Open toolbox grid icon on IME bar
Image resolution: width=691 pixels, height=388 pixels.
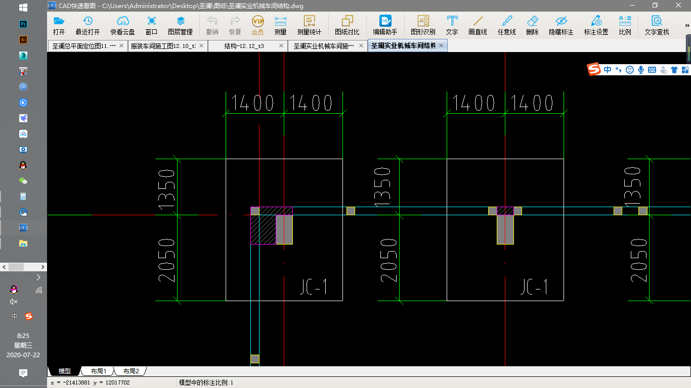click(685, 70)
